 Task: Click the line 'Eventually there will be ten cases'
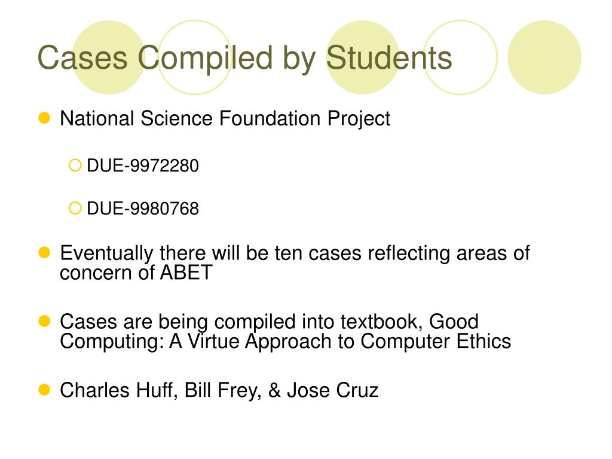pos(295,253)
